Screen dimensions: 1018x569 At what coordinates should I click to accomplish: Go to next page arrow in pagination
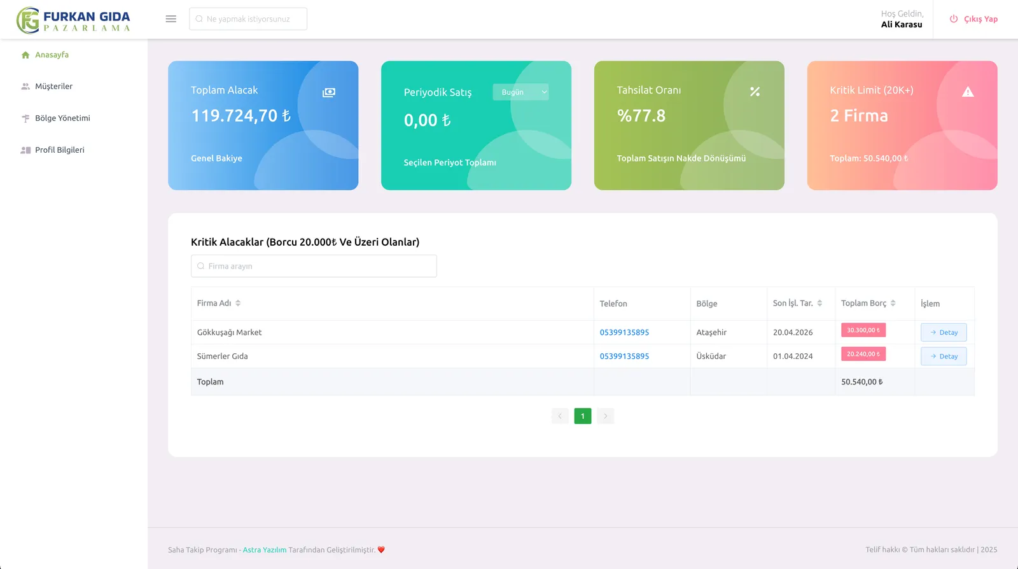(606, 416)
